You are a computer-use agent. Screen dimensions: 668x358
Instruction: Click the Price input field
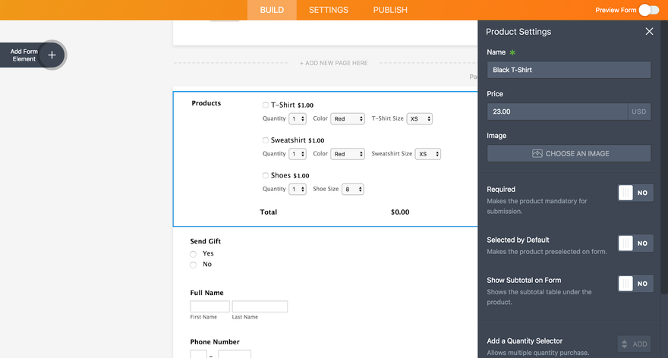[x=557, y=111]
